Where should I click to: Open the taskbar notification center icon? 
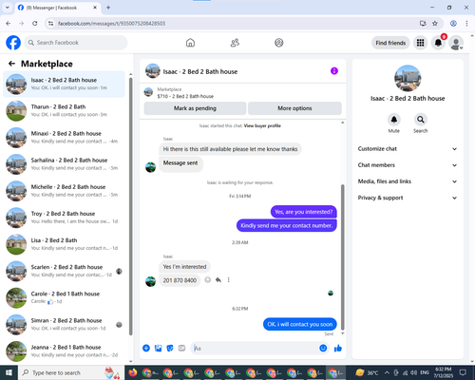(x=463, y=372)
